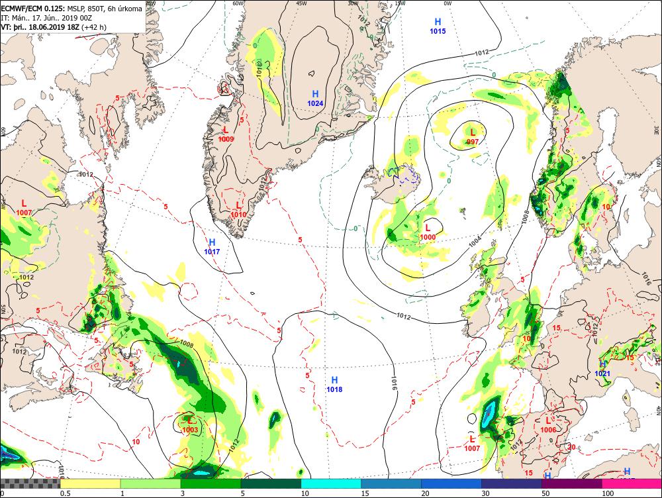Click the '30' legend value
Image resolution: width=662 pixels, height=498 pixels.
pos(485,493)
